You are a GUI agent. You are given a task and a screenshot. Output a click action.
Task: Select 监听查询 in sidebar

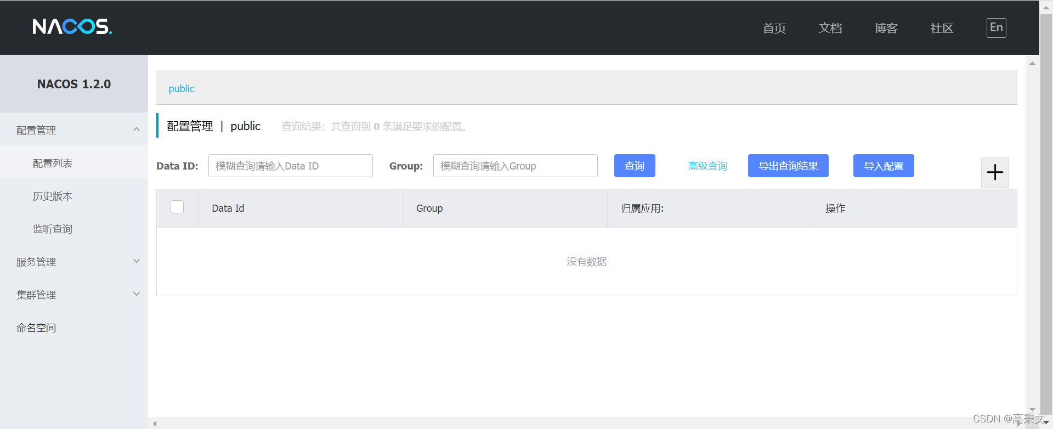74,229
